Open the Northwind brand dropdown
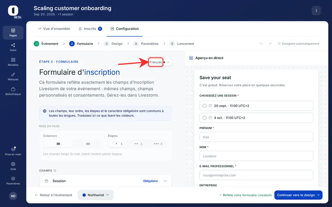This screenshot has width=332, height=207. tap(96, 195)
